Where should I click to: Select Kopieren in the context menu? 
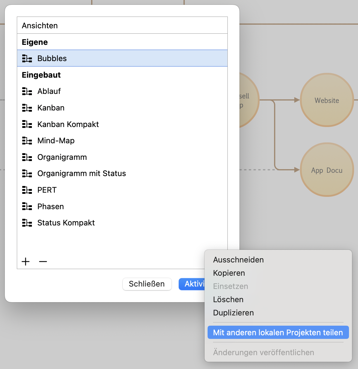pyautogui.click(x=229, y=273)
